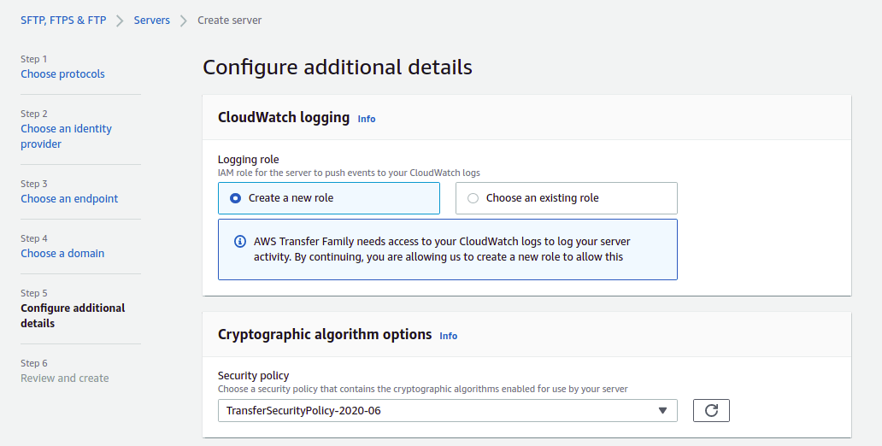Open the Security policy dropdown
The image size is (882, 446).
(x=447, y=411)
